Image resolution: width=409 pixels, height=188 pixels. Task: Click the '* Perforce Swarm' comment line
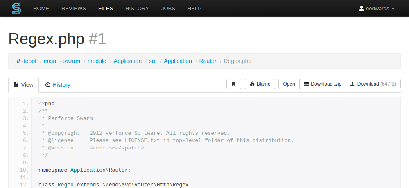pyautogui.click(x=67, y=118)
